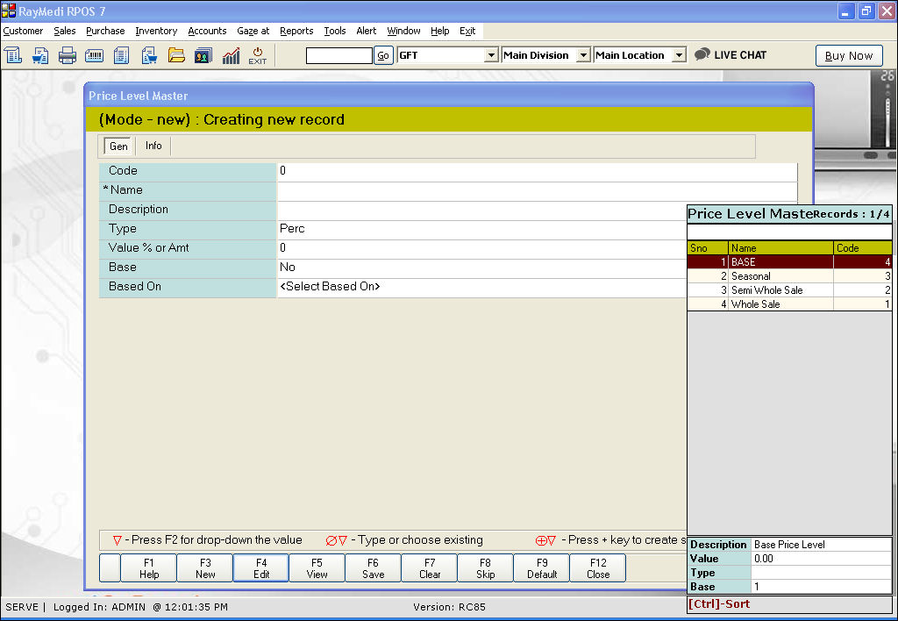Click the printer icon in toolbar

68,55
